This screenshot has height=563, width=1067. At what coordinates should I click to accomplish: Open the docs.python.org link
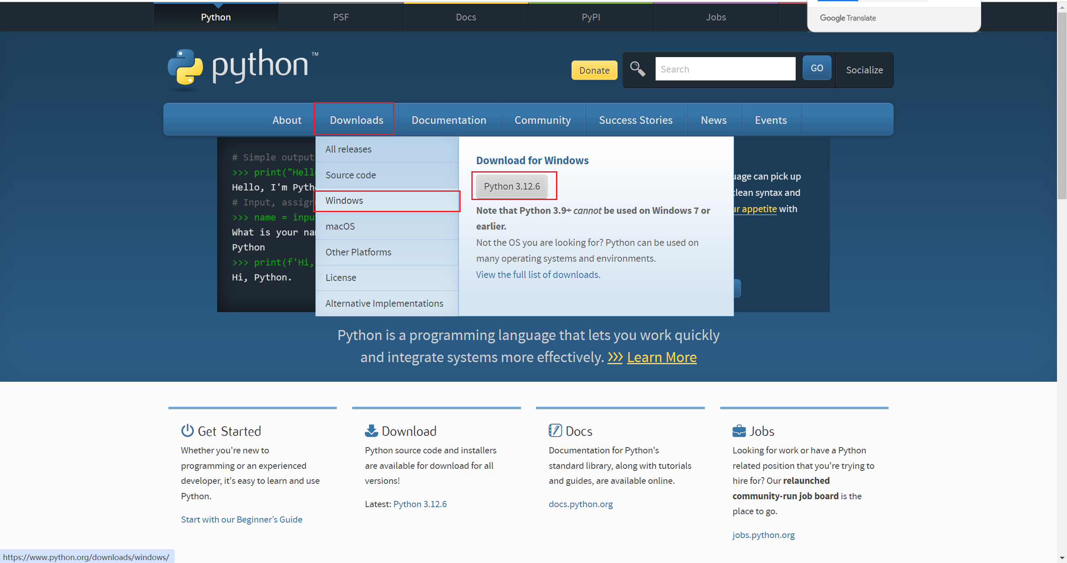(x=581, y=504)
